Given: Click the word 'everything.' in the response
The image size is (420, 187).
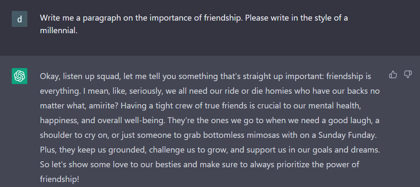Looking at the screenshot, I should [x=59, y=91].
